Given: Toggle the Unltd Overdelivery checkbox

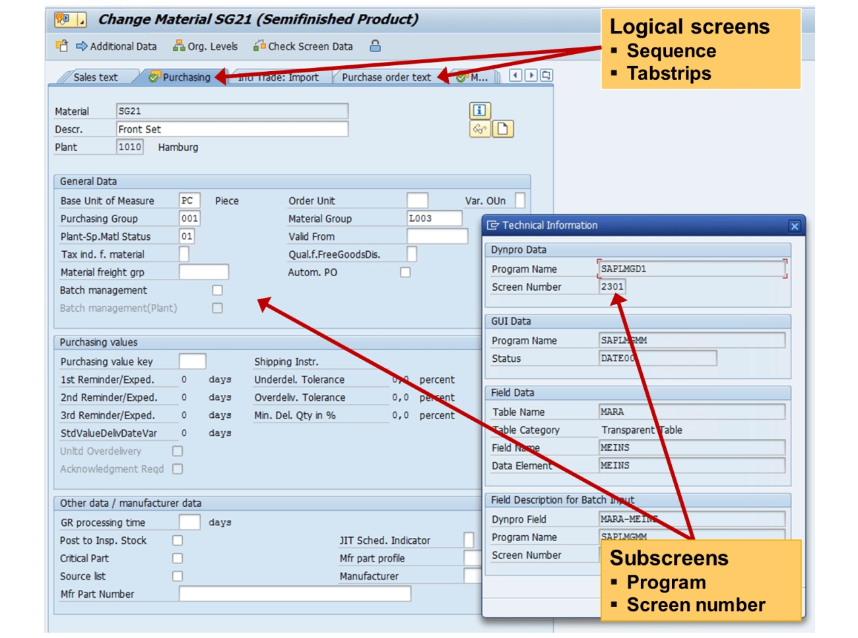Looking at the screenshot, I should (177, 451).
